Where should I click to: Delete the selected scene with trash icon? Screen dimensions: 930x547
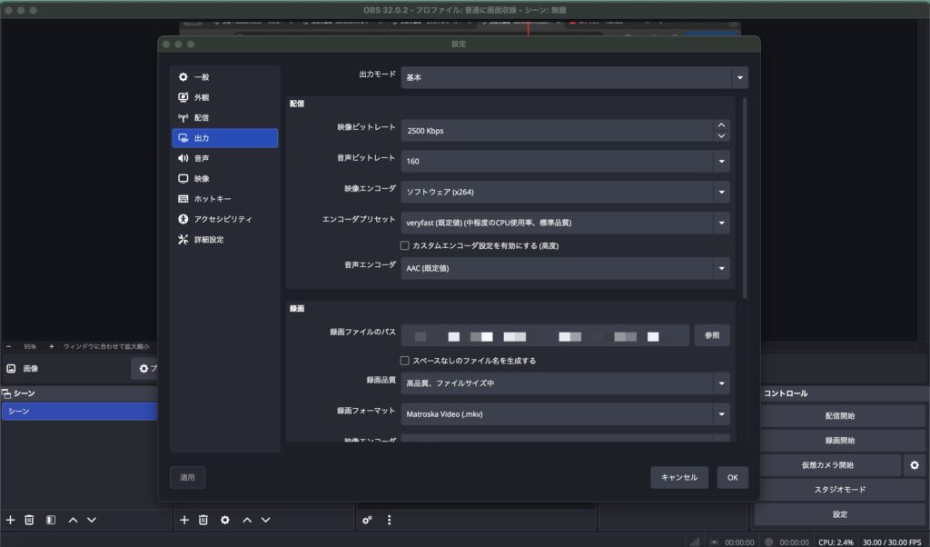(x=29, y=520)
